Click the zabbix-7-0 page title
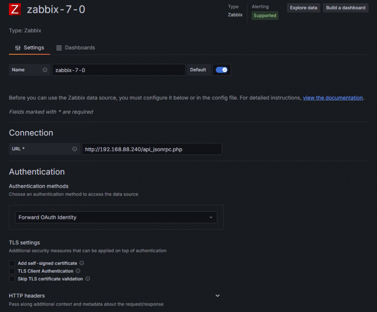 pos(56,10)
